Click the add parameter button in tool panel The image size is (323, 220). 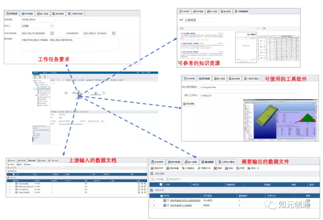tap(188, 104)
